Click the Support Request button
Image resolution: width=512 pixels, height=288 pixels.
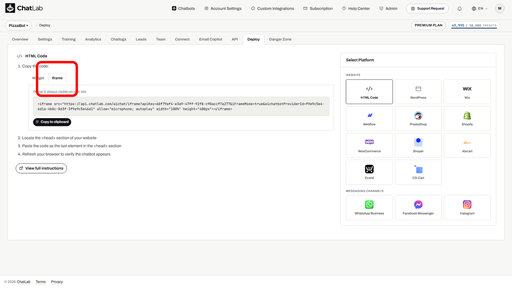427,9
